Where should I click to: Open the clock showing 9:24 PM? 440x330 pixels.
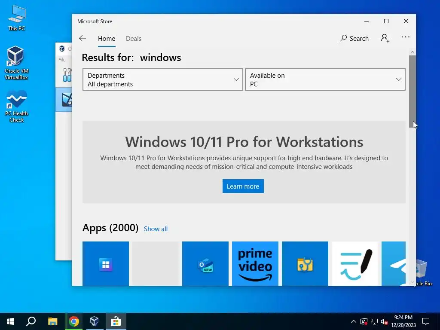pos(403,321)
